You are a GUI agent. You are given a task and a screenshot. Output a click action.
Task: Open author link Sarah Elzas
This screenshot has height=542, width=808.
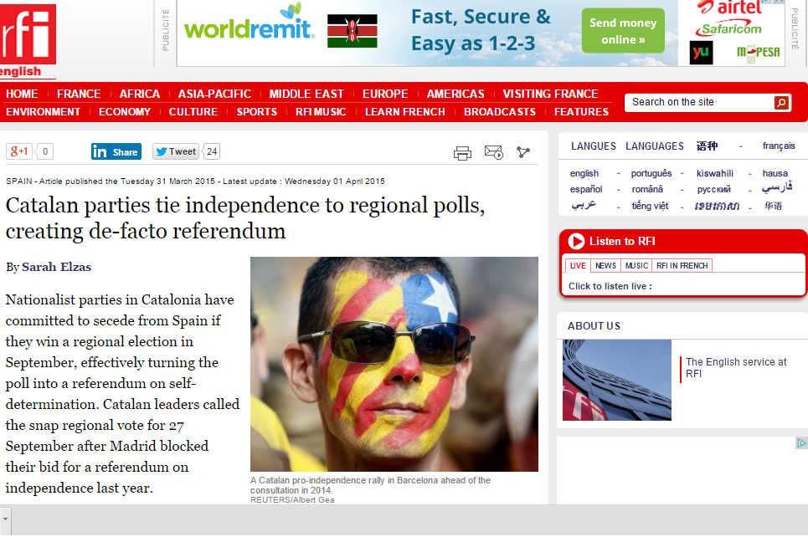click(56, 267)
